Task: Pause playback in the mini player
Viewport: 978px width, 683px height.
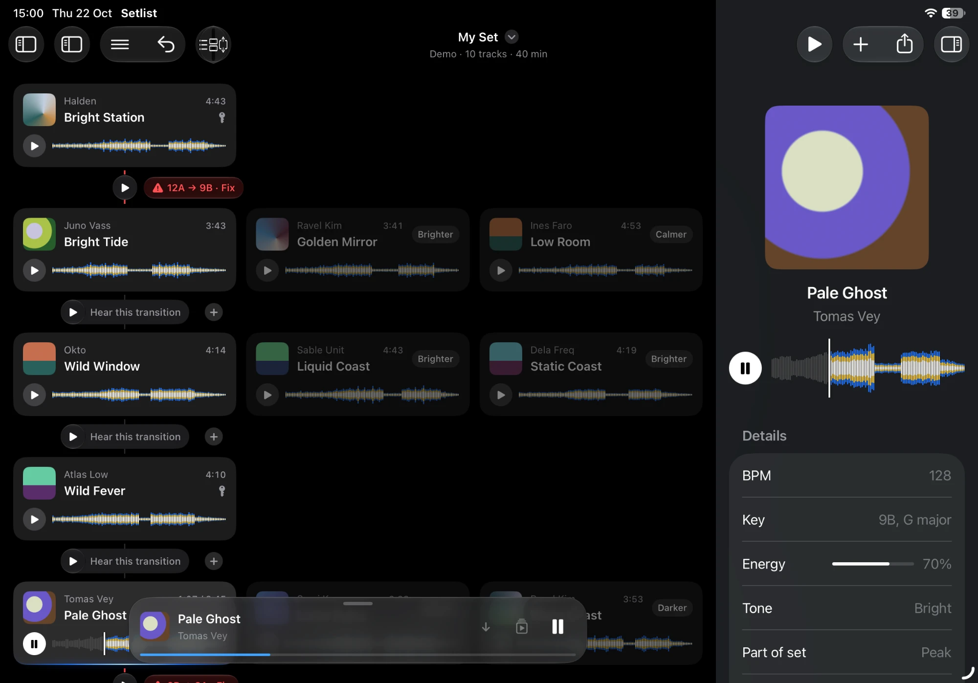Action: (x=557, y=627)
